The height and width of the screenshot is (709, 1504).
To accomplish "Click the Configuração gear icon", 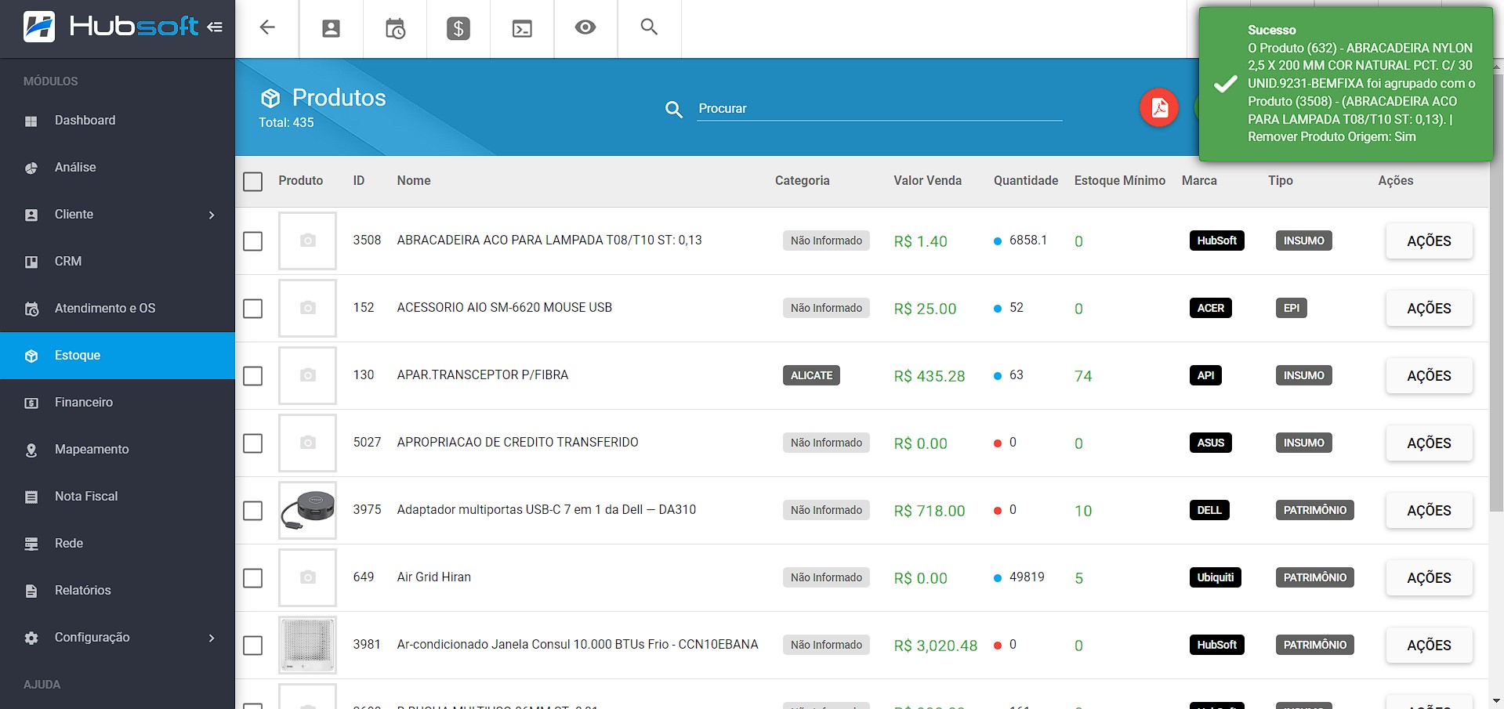I will (x=31, y=638).
